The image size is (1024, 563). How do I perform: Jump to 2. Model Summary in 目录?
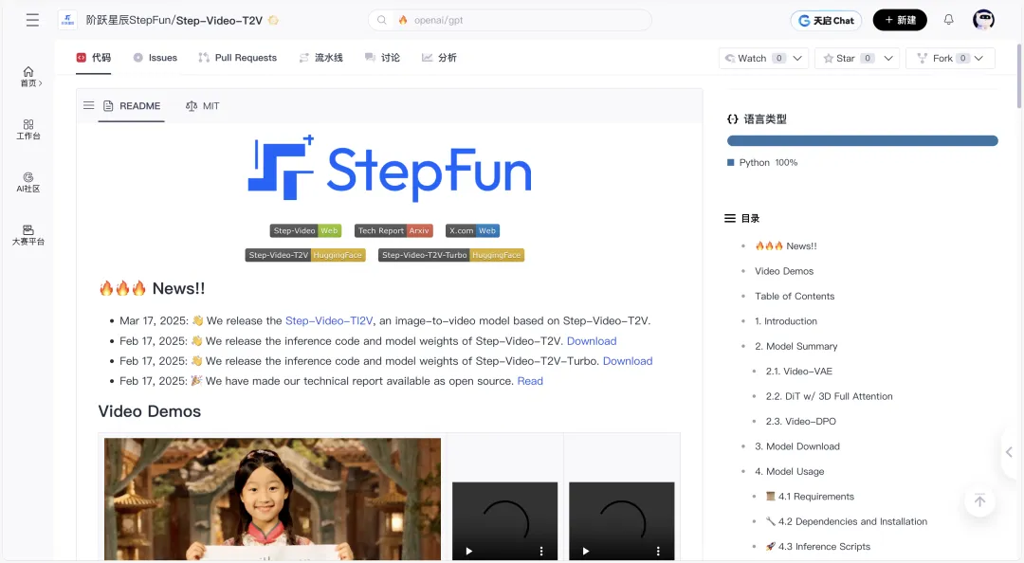pyautogui.click(x=796, y=346)
